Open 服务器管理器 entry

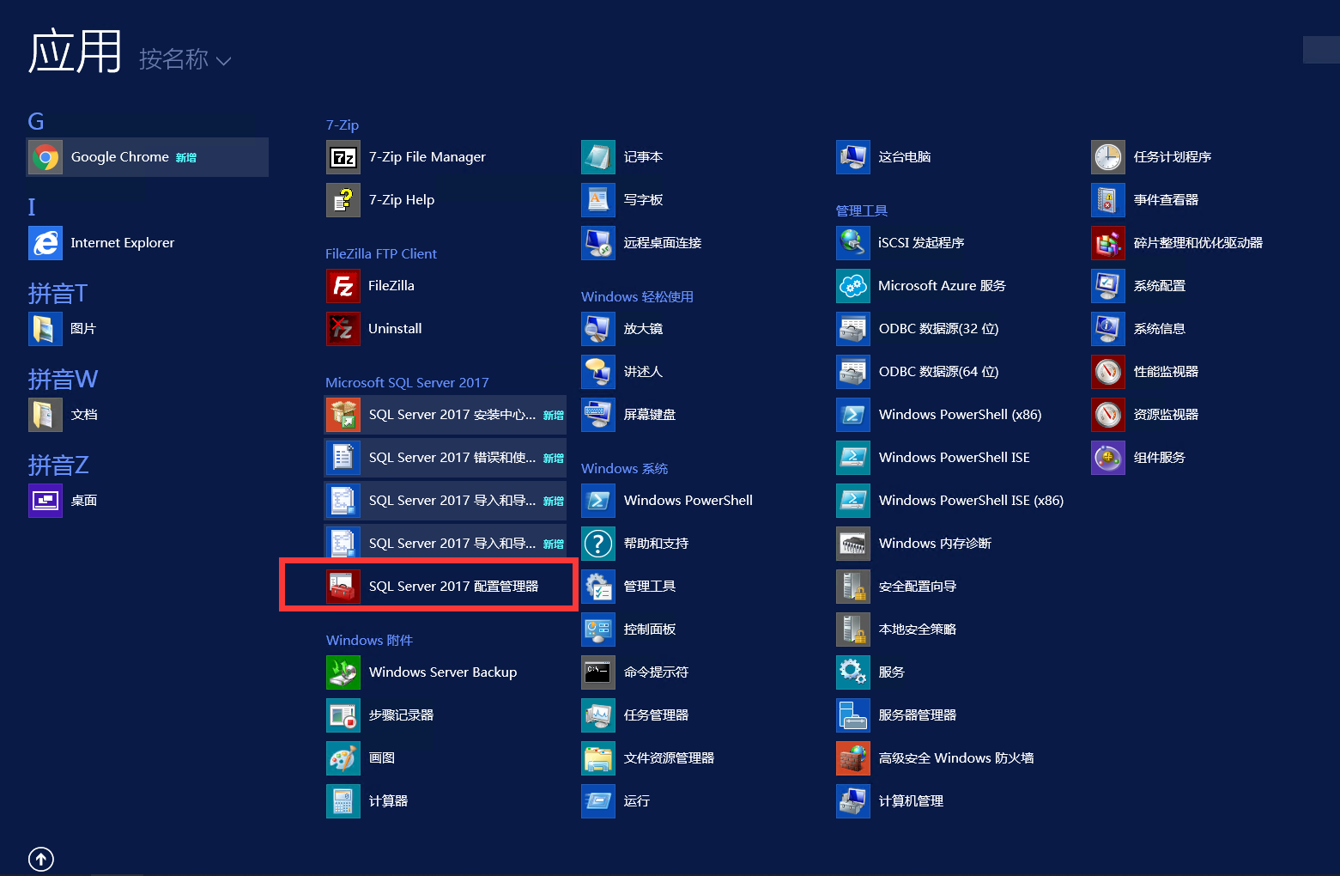917,715
